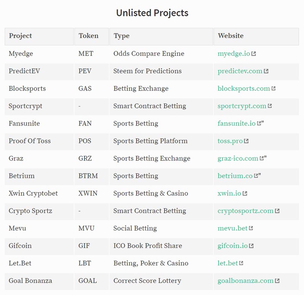Screen dimensions: 304x295
Task: Click external link icon after blocksports.com
Action: click(x=273, y=89)
